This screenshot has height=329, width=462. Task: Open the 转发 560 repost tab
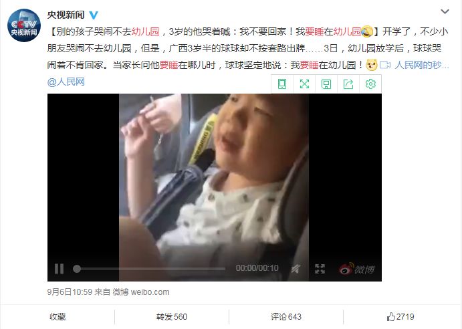pos(172,317)
